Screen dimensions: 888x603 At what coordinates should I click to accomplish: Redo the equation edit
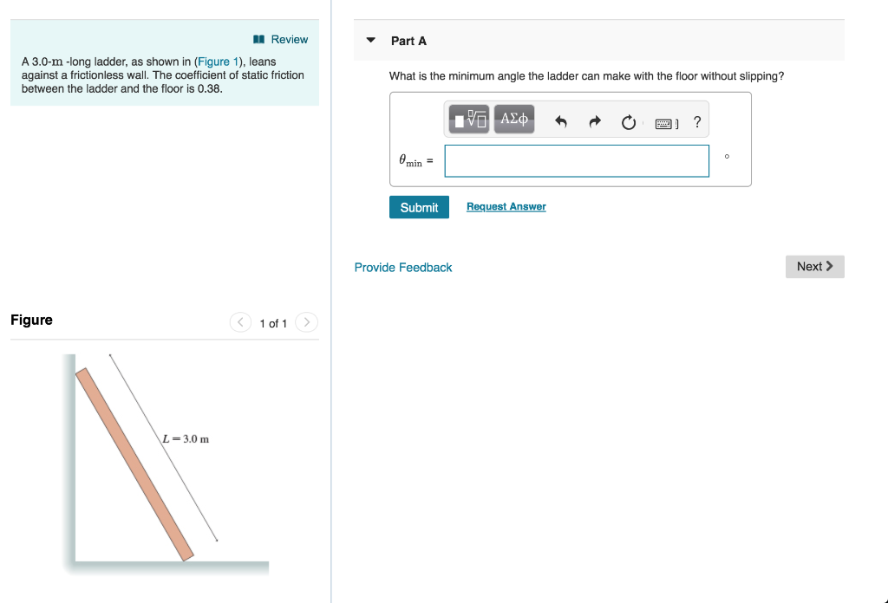tap(594, 122)
